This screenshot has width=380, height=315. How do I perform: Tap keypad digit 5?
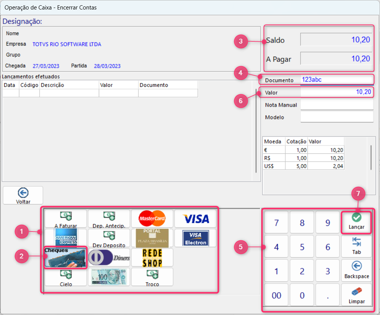[302, 246]
